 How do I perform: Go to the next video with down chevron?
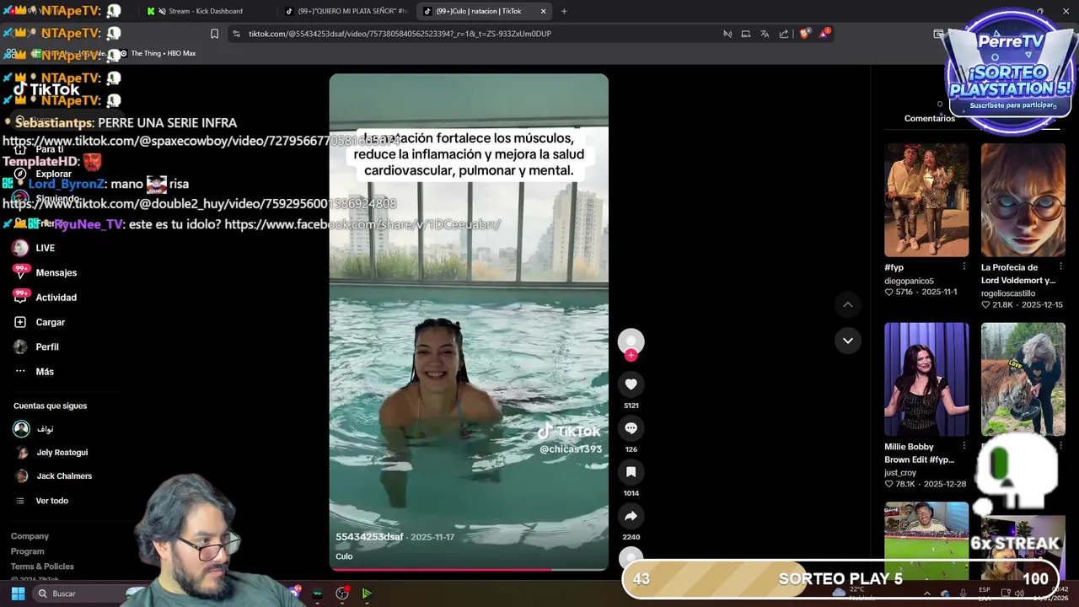click(x=848, y=341)
